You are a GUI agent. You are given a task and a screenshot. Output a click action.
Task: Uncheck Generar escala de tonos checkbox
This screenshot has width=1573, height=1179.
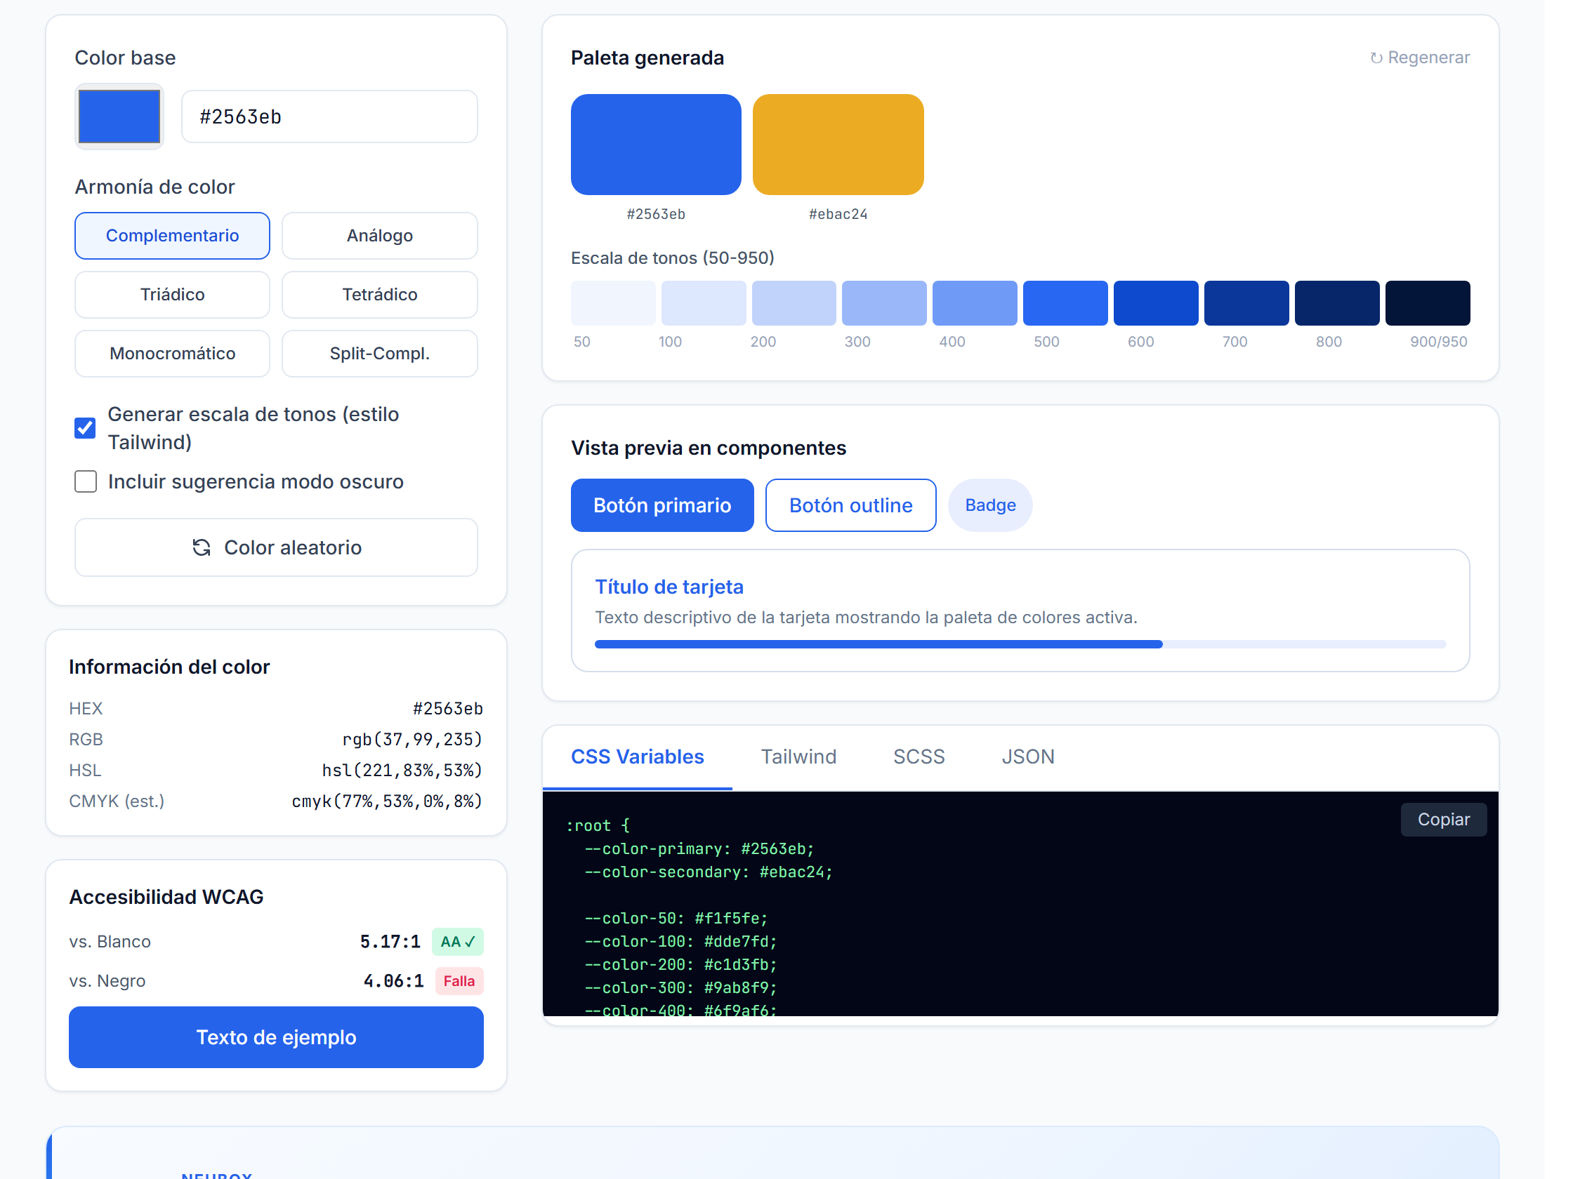(86, 428)
